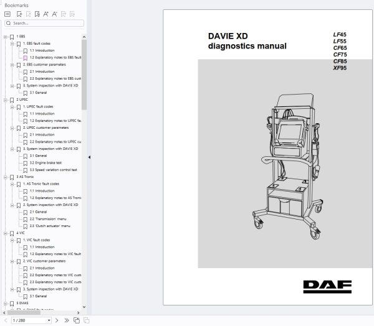The height and width of the screenshot is (326, 374).
Task: Collapse the '1. UPEC fault codes' node
Action: click(x=12, y=107)
